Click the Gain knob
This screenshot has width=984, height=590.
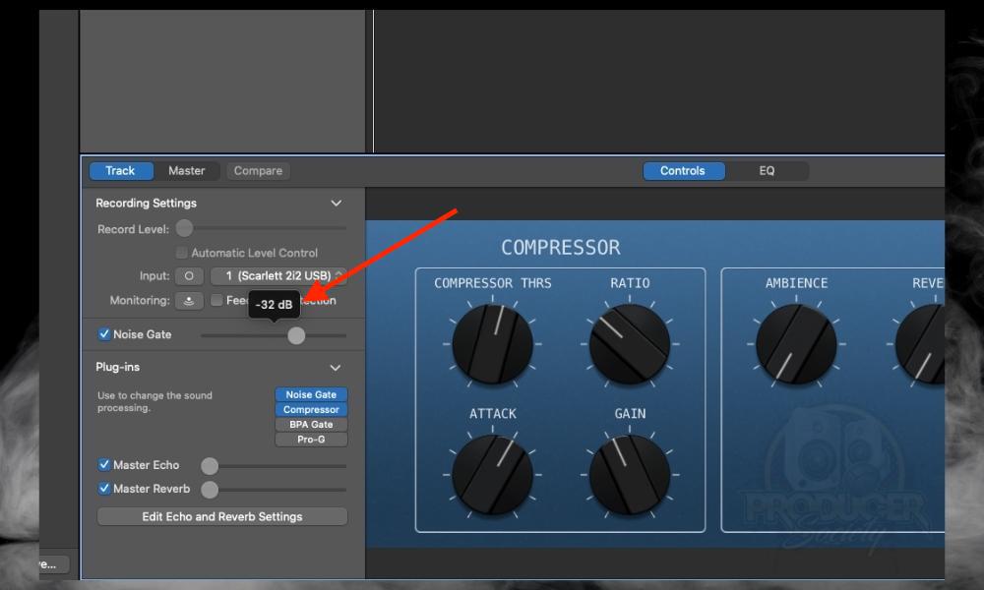[630, 475]
